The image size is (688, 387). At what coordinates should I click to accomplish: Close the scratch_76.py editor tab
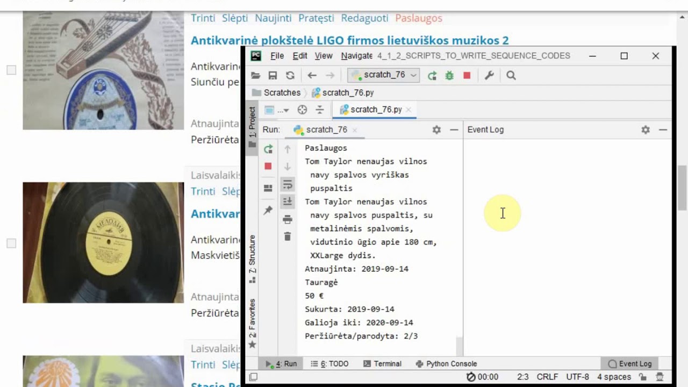(408, 110)
